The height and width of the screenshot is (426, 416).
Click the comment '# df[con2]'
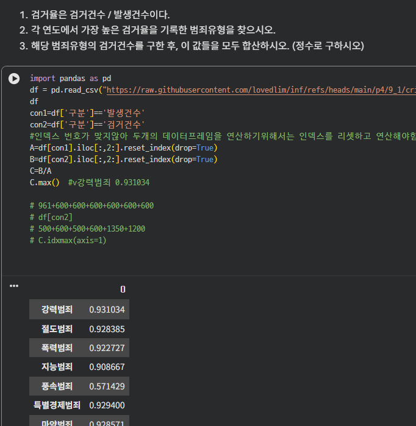pyautogui.click(x=51, y=217)
